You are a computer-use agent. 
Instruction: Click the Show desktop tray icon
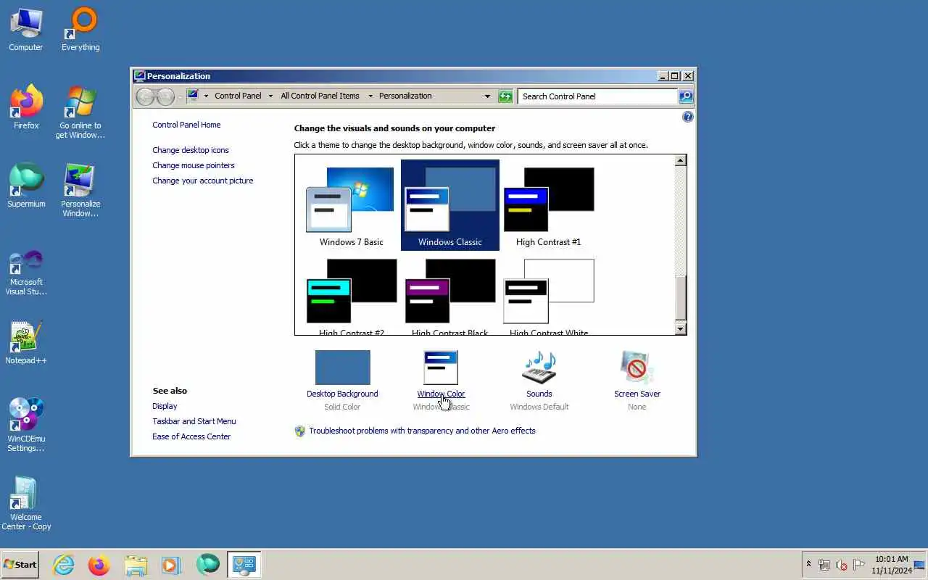(920, 565)
